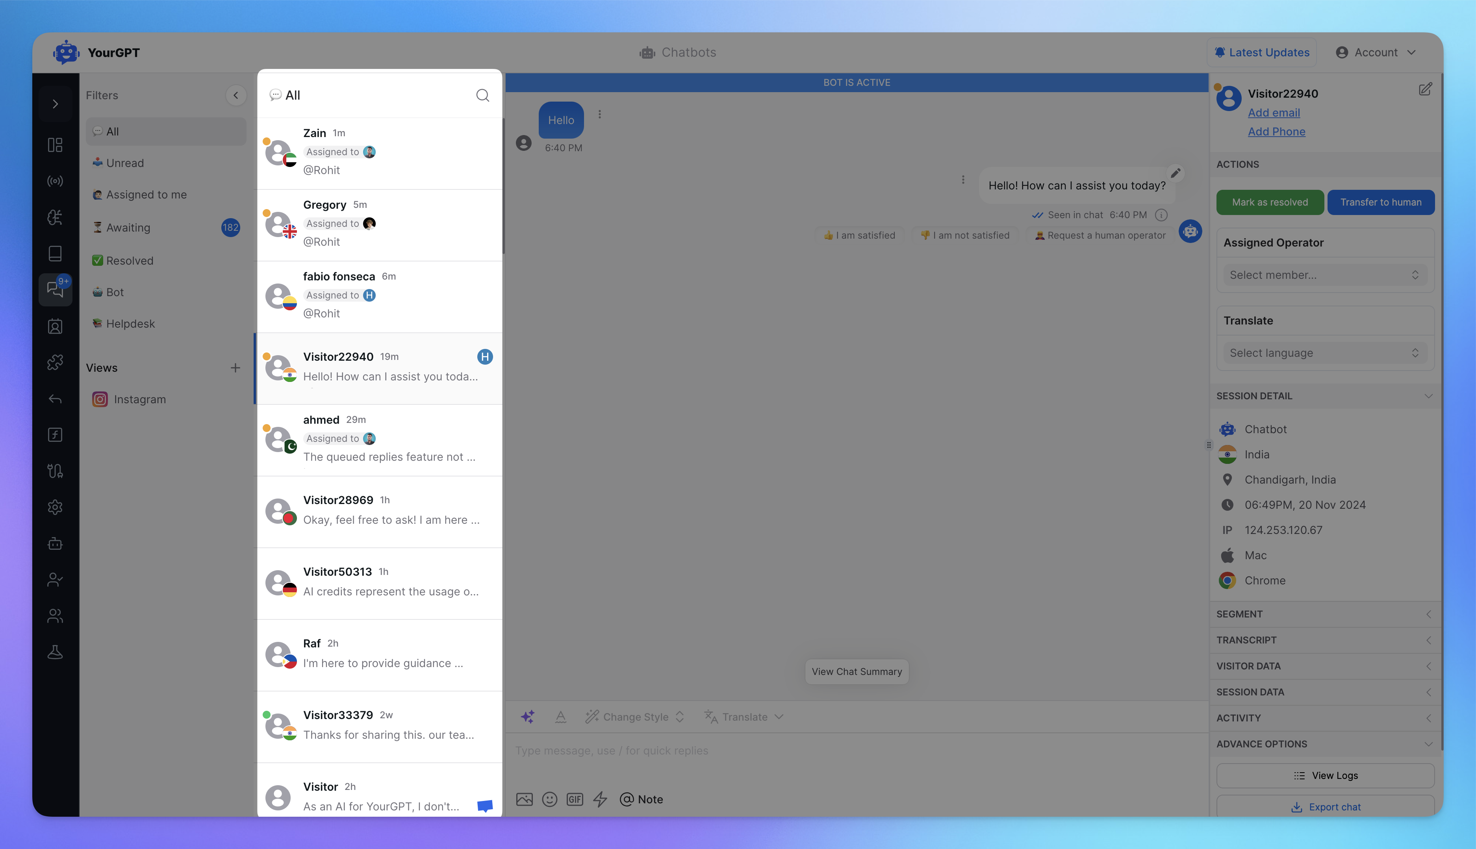Image resolution: width=1476 pixels, height=849 pixels.
Task: Click View Logs button
Action: coord(1325,775)
